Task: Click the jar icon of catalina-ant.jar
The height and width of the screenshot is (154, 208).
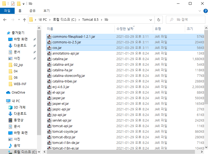Action: coord(49,65)
